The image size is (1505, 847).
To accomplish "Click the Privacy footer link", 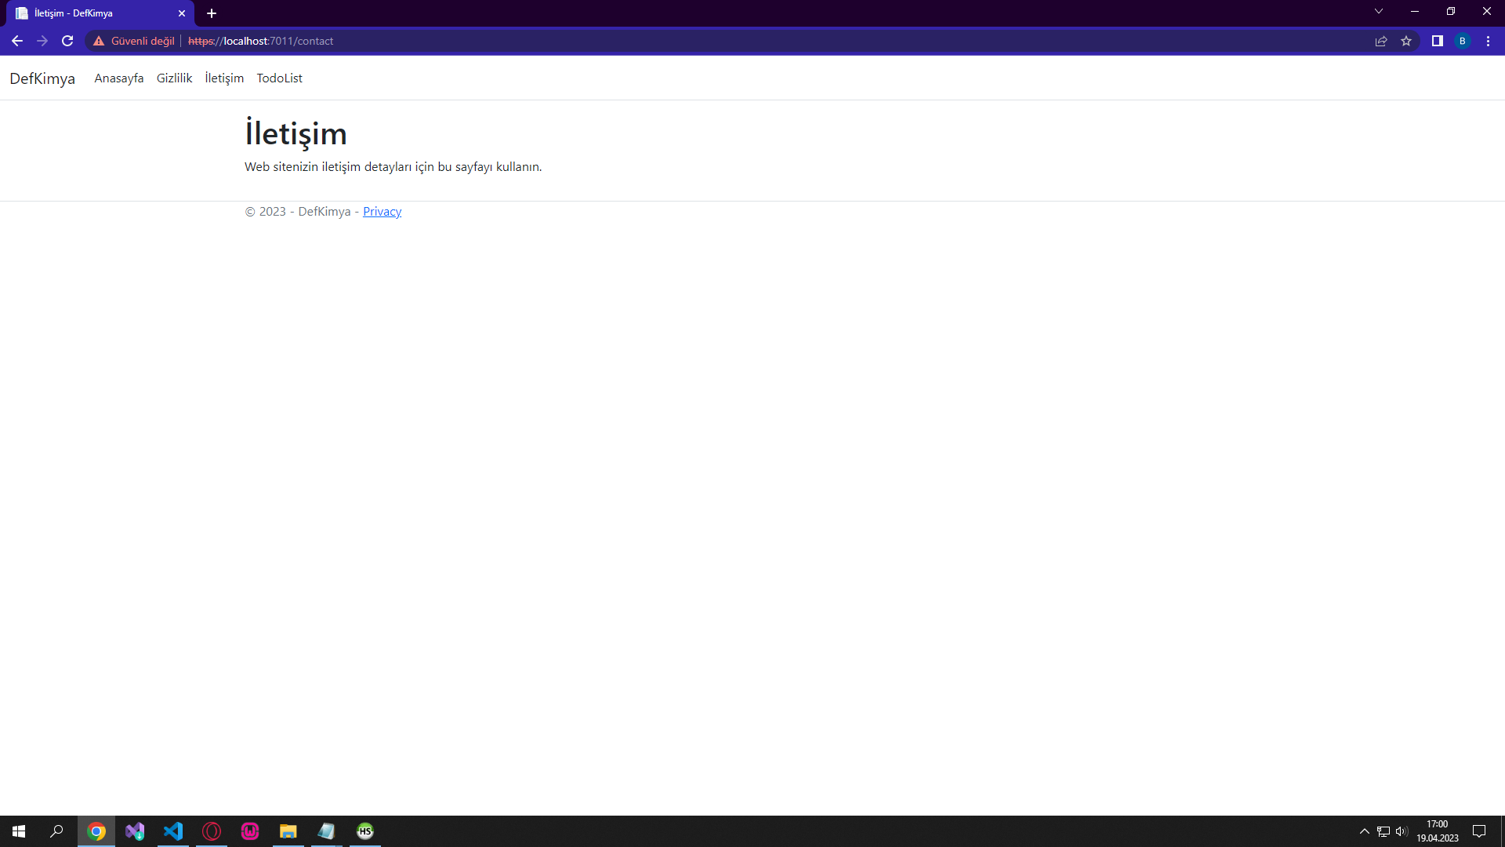I will (x=382, y=212).
